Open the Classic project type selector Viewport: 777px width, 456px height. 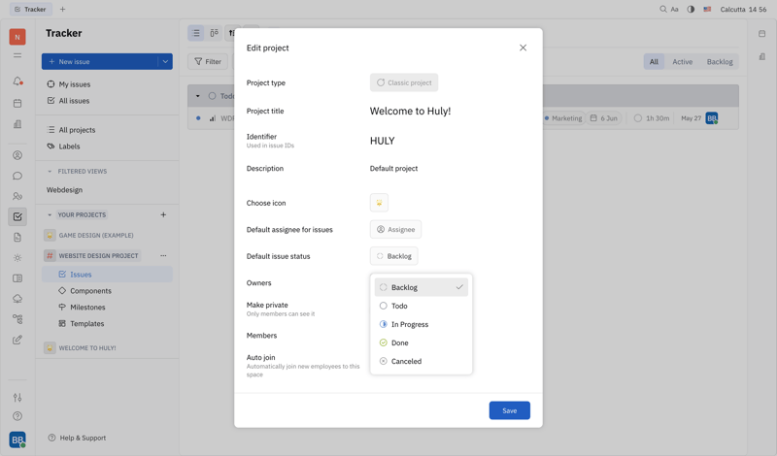tap(404, 82)
